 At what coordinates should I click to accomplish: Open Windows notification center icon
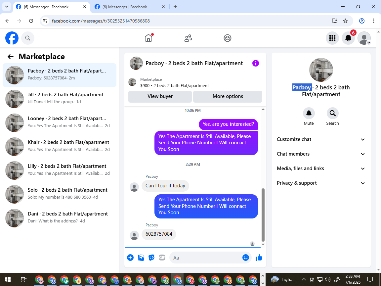click(370, 279)
